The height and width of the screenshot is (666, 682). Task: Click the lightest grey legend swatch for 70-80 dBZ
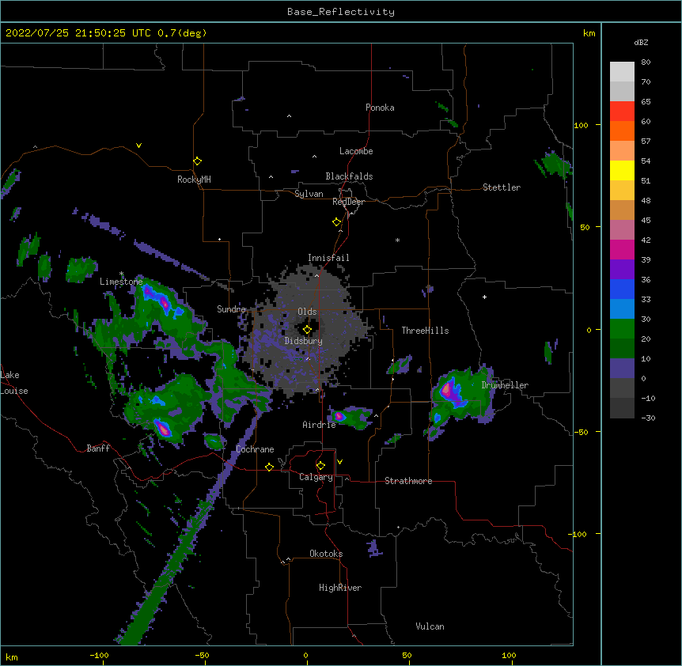tap(622, 72)
